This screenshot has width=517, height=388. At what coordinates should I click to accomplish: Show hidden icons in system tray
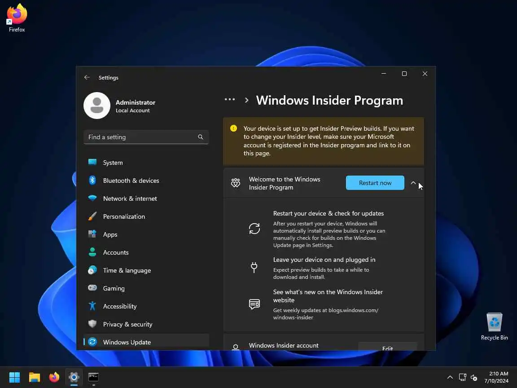click(450, 377)
